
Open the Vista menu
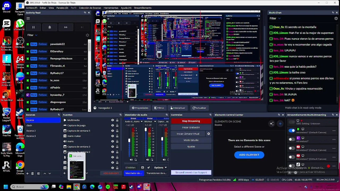click(x=51, y=8)
